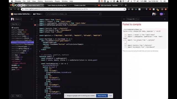Switch to the Live Events - YouTube tab
Screen dimensions: 177x99
click(110, 5)
